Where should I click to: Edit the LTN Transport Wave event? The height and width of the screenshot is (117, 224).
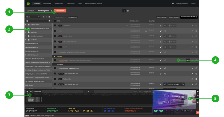192,68
